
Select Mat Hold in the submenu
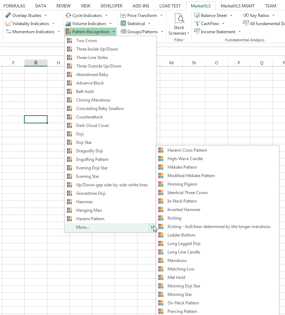tap(218, 278)
